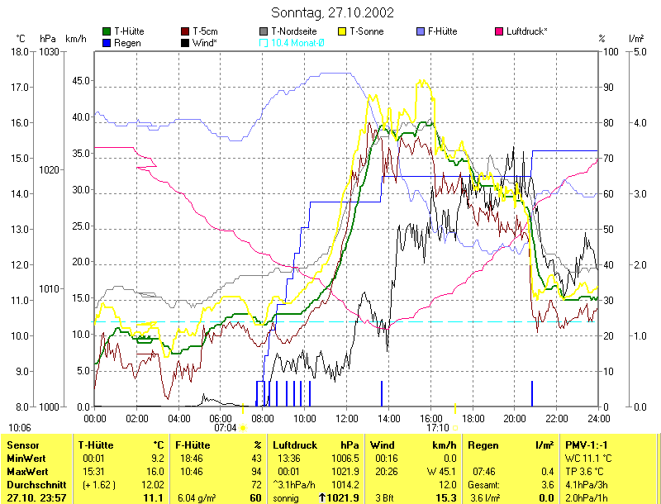
Task: Click the MinWert row label
Action: pyautogui.click(x=26, y=459)
